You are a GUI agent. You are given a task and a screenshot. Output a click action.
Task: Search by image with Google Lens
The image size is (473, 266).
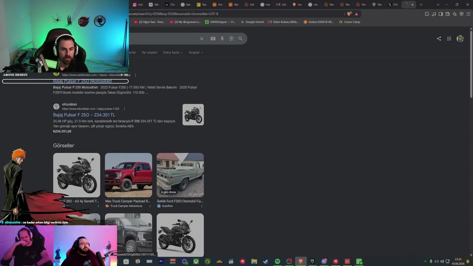click(x=231, y=38)
